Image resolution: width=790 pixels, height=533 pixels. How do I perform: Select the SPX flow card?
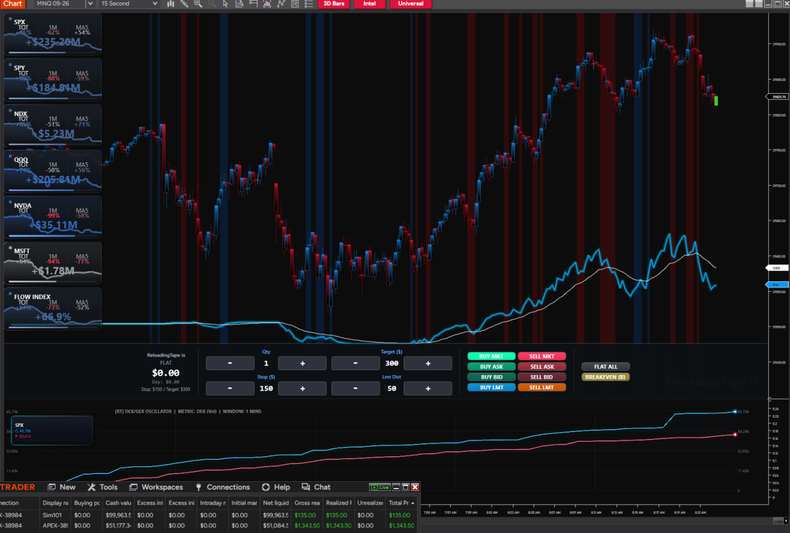click(52, 33)
